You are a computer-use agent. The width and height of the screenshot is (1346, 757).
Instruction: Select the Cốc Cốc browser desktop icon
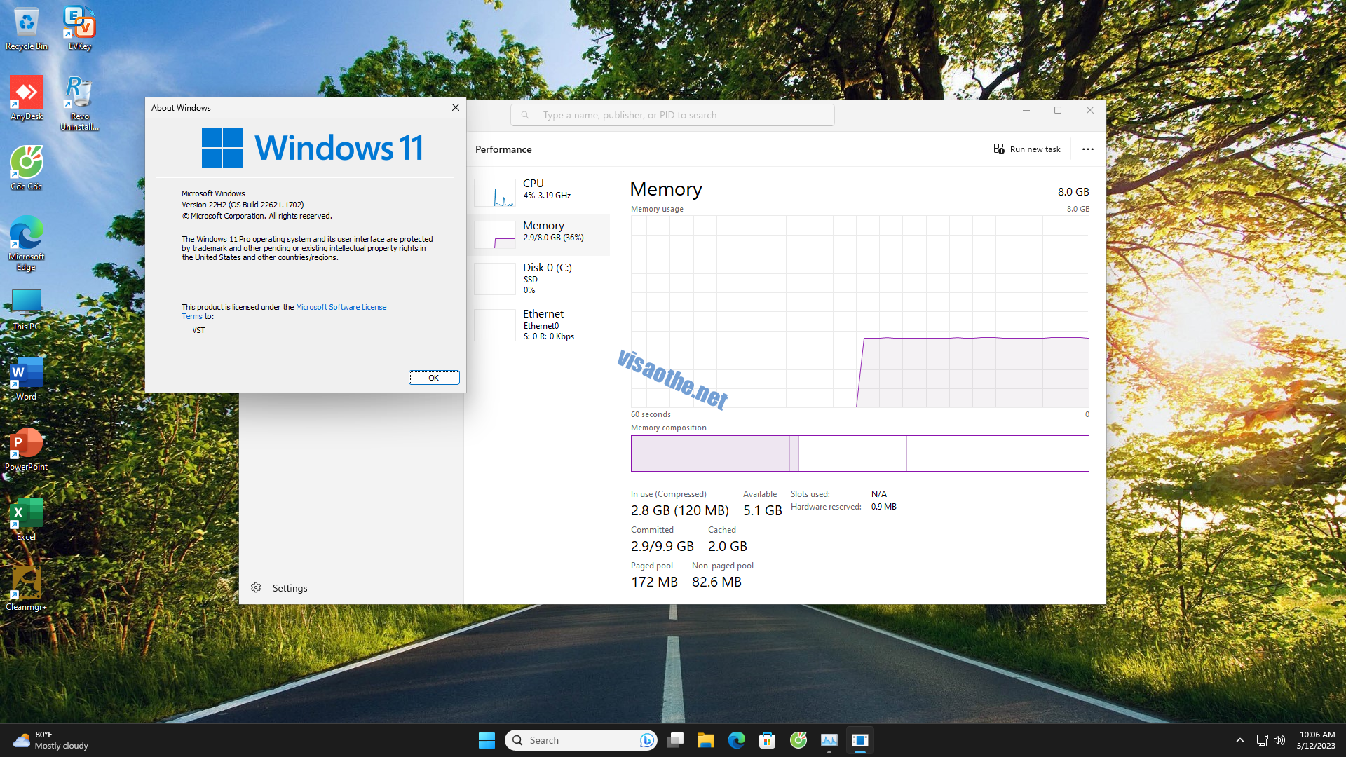(x=27, y=169)
